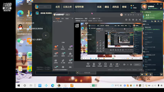
Task: Click the 寻找对局 find match button
Action: click(x=87, y=73)
